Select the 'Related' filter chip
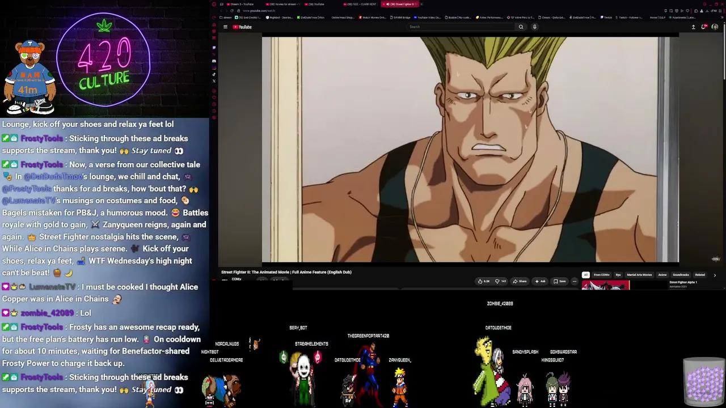 tap(700, 275)
